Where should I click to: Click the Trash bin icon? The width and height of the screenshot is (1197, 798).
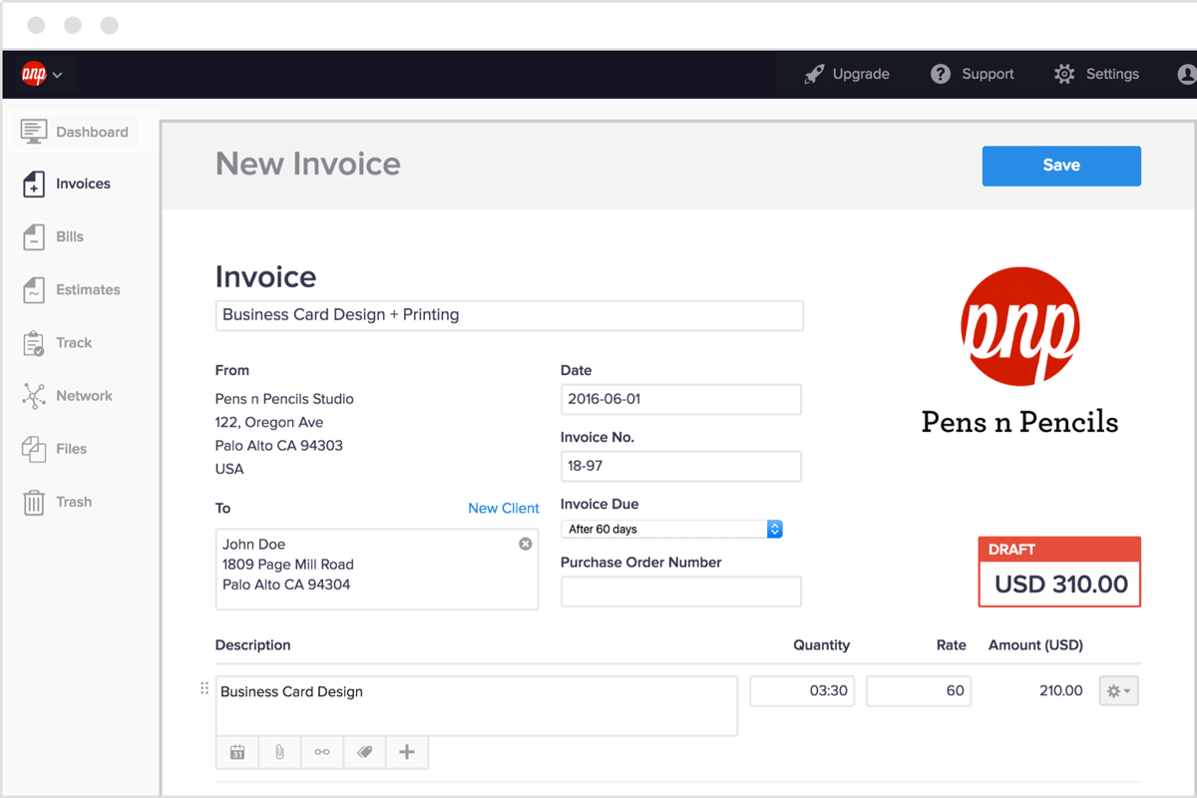coord(34,502)
